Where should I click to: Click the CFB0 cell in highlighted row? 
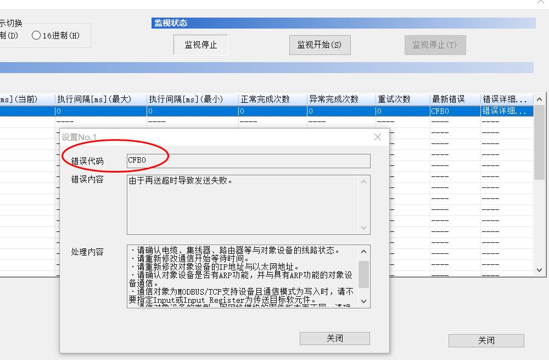click(x=455, y=111)
